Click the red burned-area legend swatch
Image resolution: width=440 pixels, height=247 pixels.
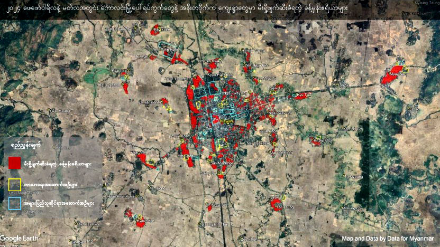pyautogui.click(x=15, y=163)
